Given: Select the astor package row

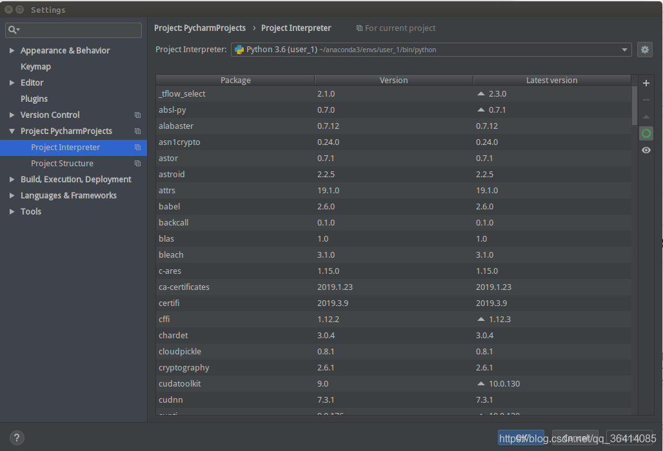Looking at the screenshot, I should tap(393, 158).
